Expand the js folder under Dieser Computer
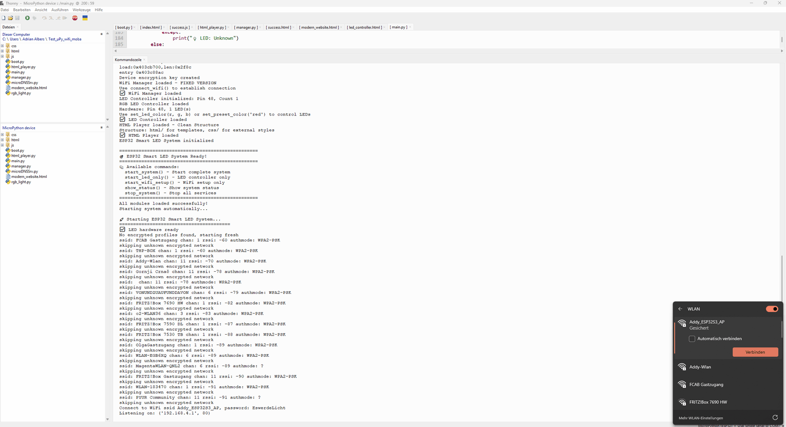 tap(2, 57)
